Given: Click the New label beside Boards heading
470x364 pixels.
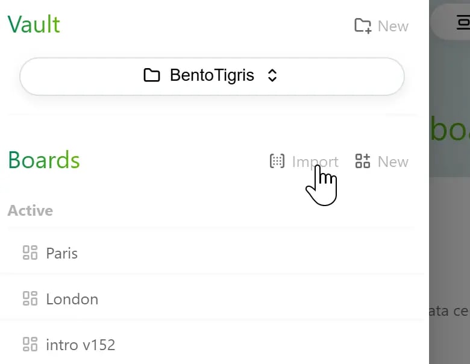Looking at the screenshot, I should (393, 162).
